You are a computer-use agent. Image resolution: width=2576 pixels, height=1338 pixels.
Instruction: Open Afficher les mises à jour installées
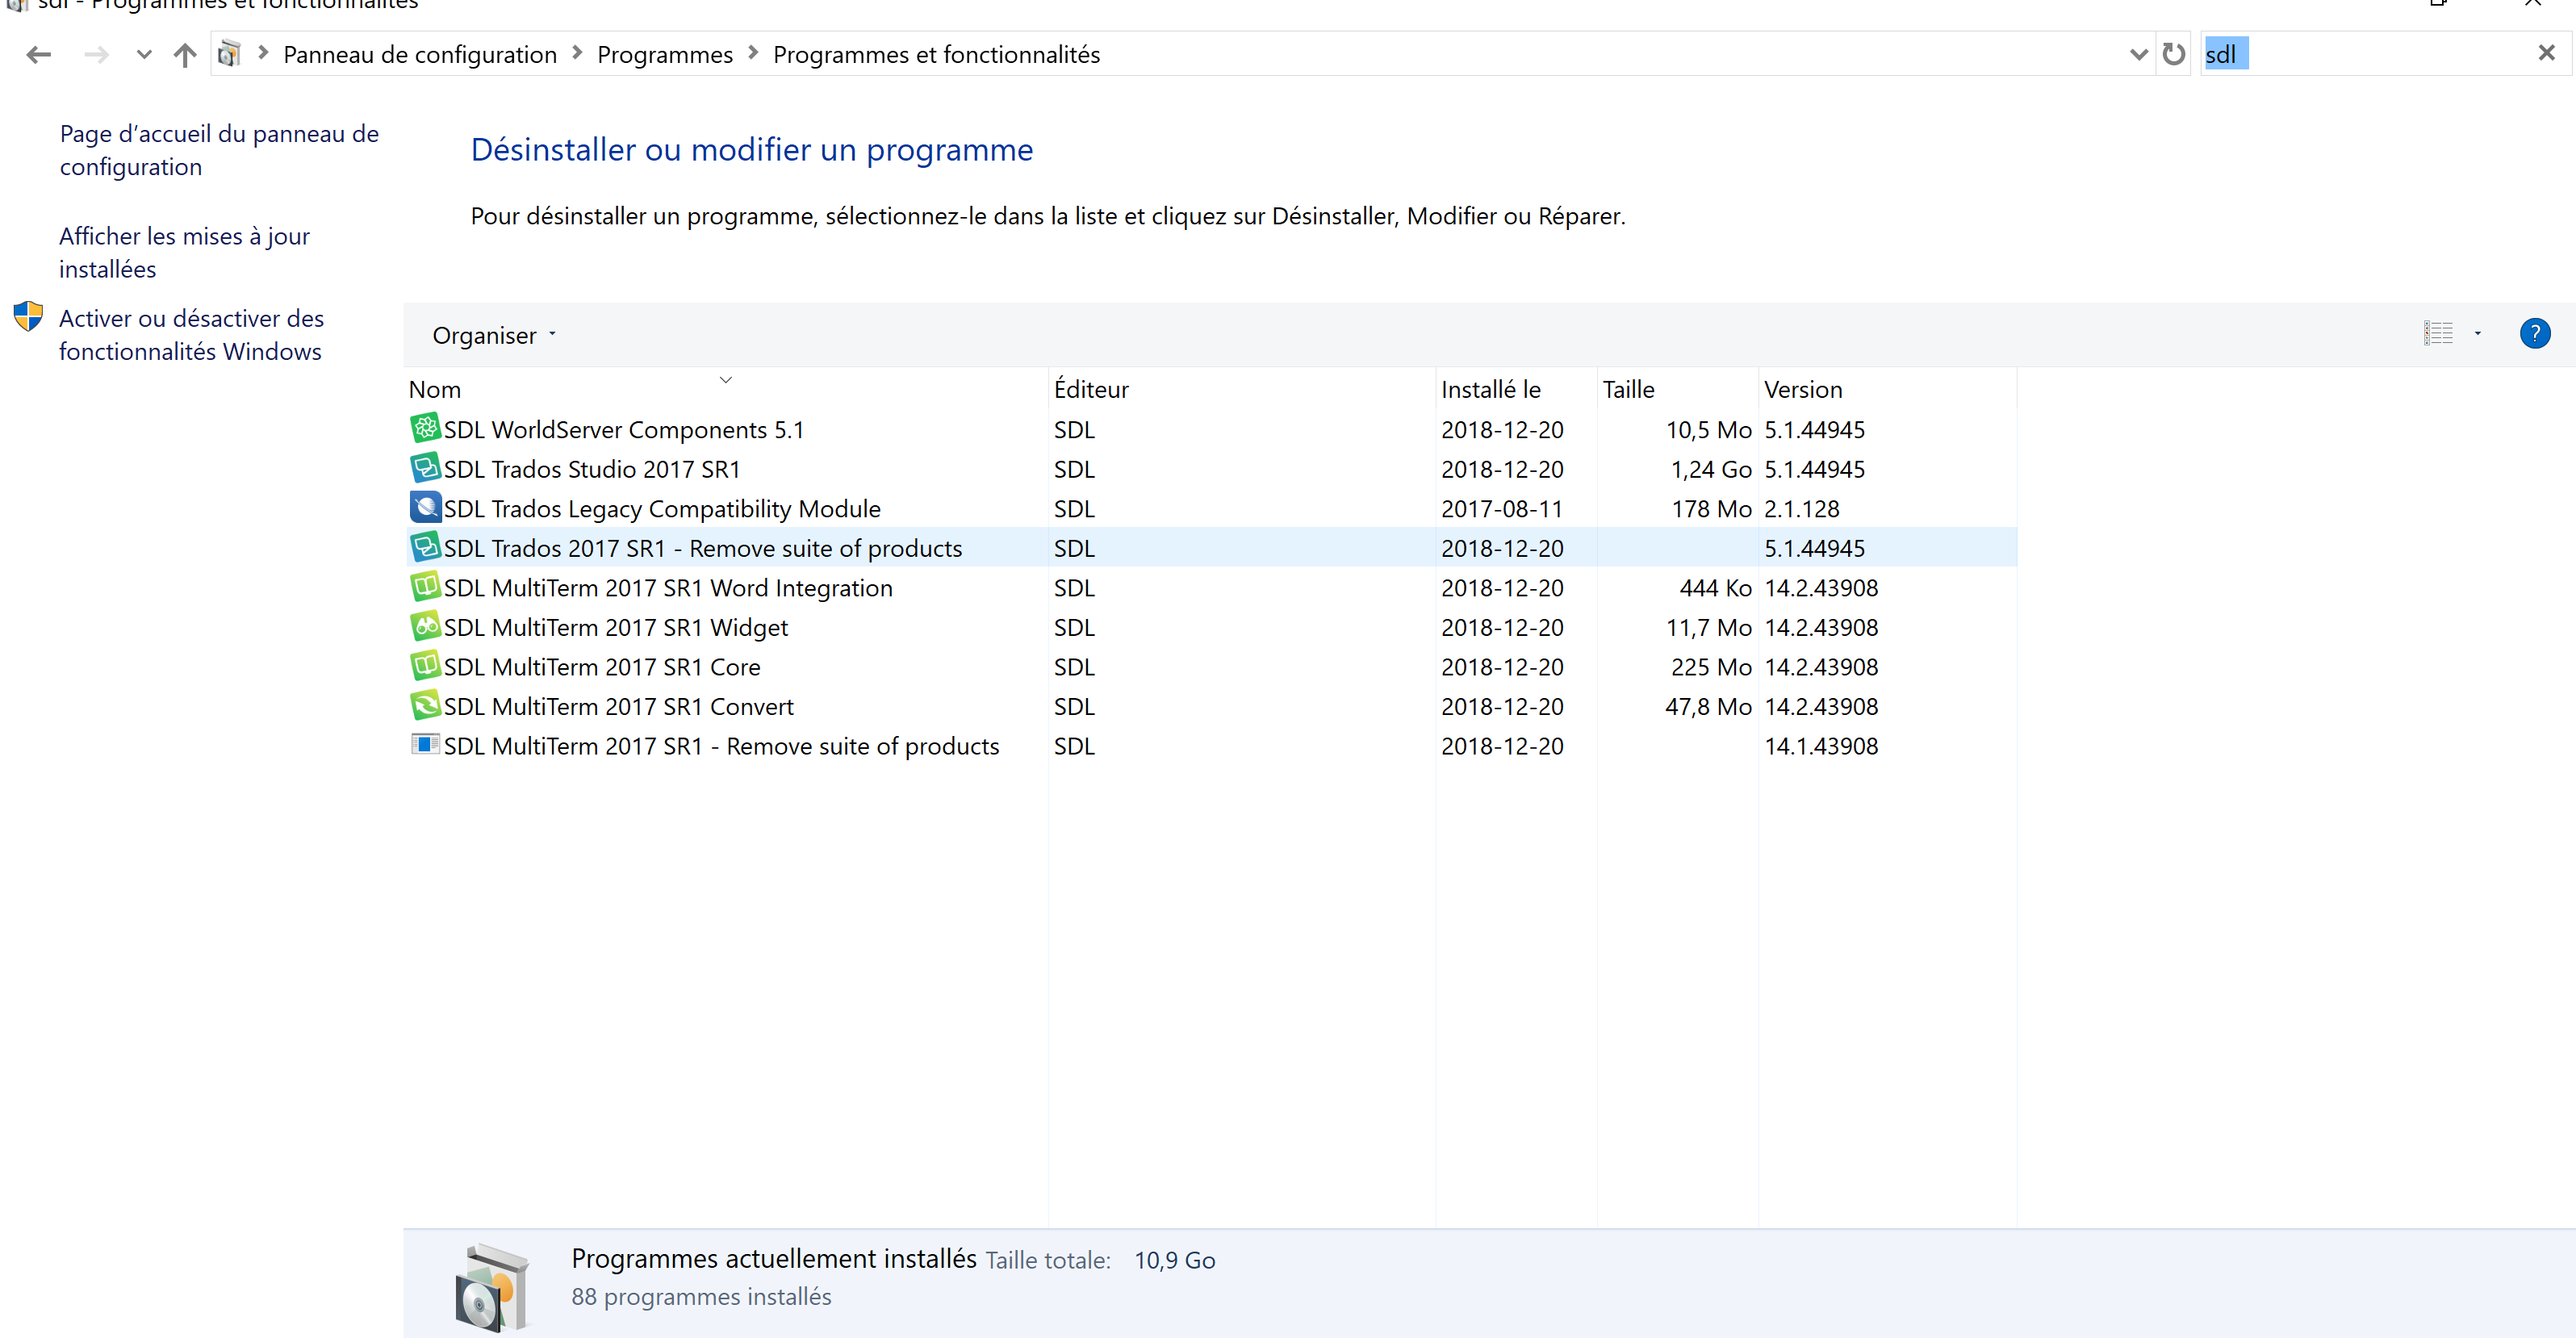[x=184, y=252]
